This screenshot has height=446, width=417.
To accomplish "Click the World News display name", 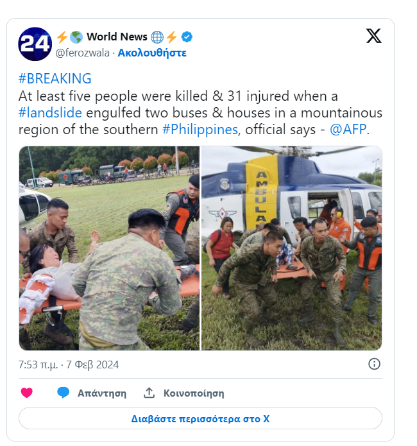I will (117, 37).
